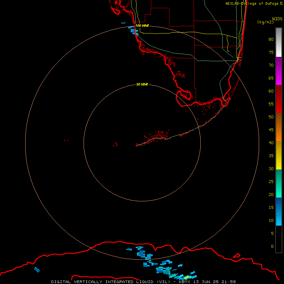284x284 pixels.
Task: Click the 15 value on the colorbar scale
Action: [271, 207]
